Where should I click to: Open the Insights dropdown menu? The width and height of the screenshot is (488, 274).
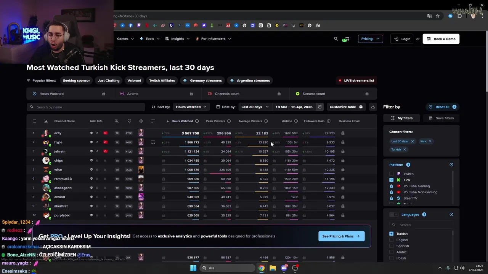pyautogui.click(x=177, y=39)
